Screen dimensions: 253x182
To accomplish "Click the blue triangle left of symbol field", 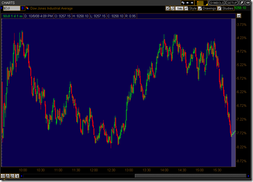I will pyautogui.click(x=2, y=8).
